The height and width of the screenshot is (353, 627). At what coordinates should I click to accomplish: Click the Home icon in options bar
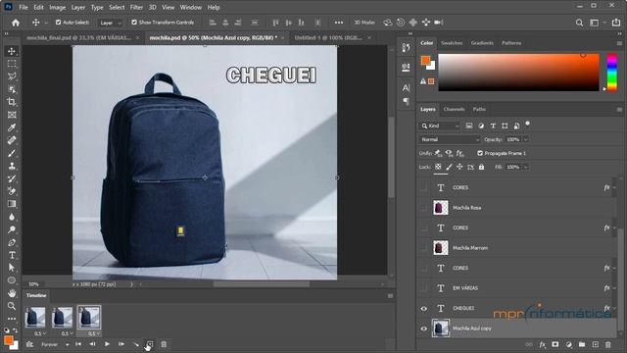click(x=16, y=23)
